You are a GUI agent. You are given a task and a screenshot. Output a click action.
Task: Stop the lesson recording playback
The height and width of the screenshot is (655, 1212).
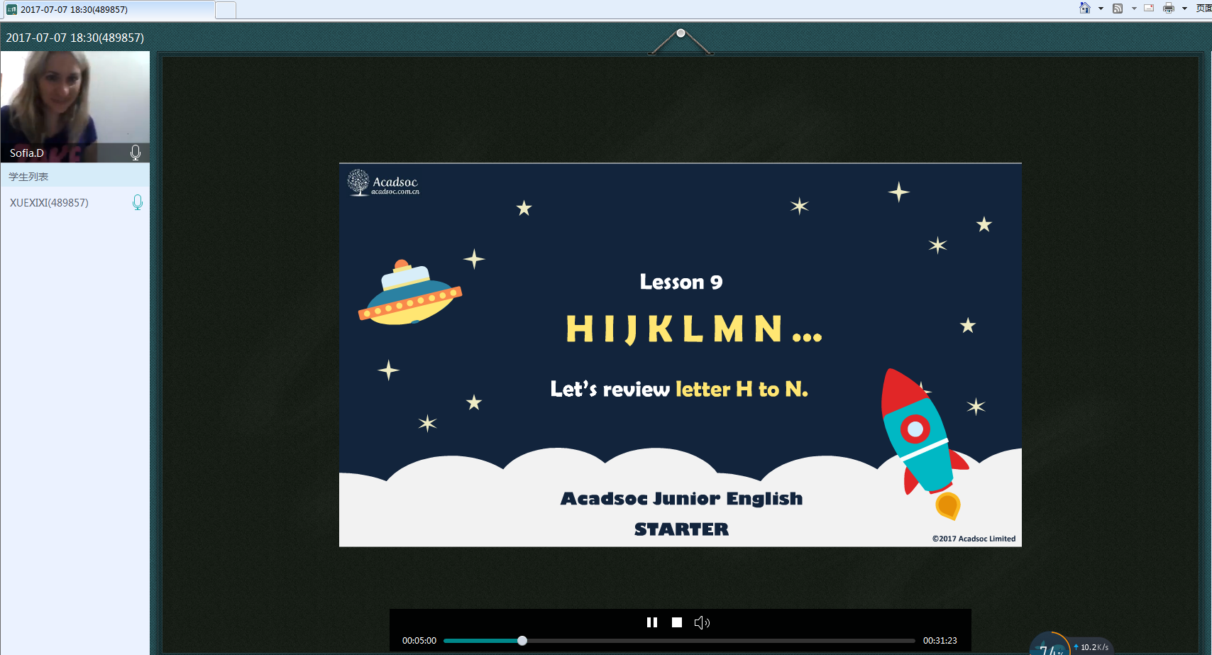(677, 622)
